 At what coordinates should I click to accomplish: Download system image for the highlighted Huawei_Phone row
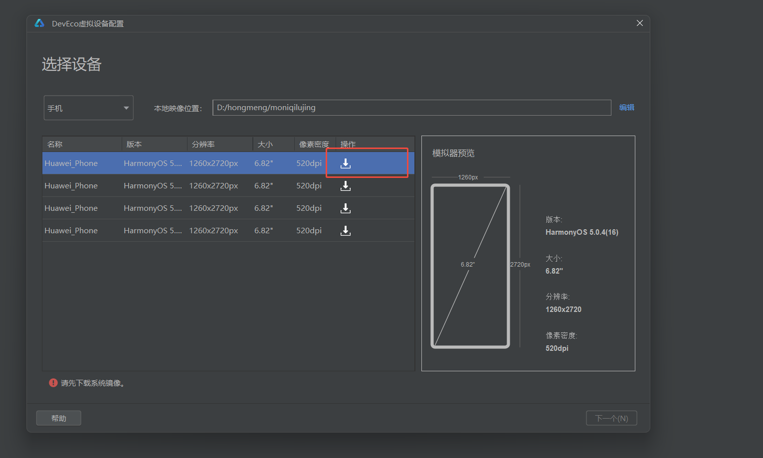click(x=346, y=163)
